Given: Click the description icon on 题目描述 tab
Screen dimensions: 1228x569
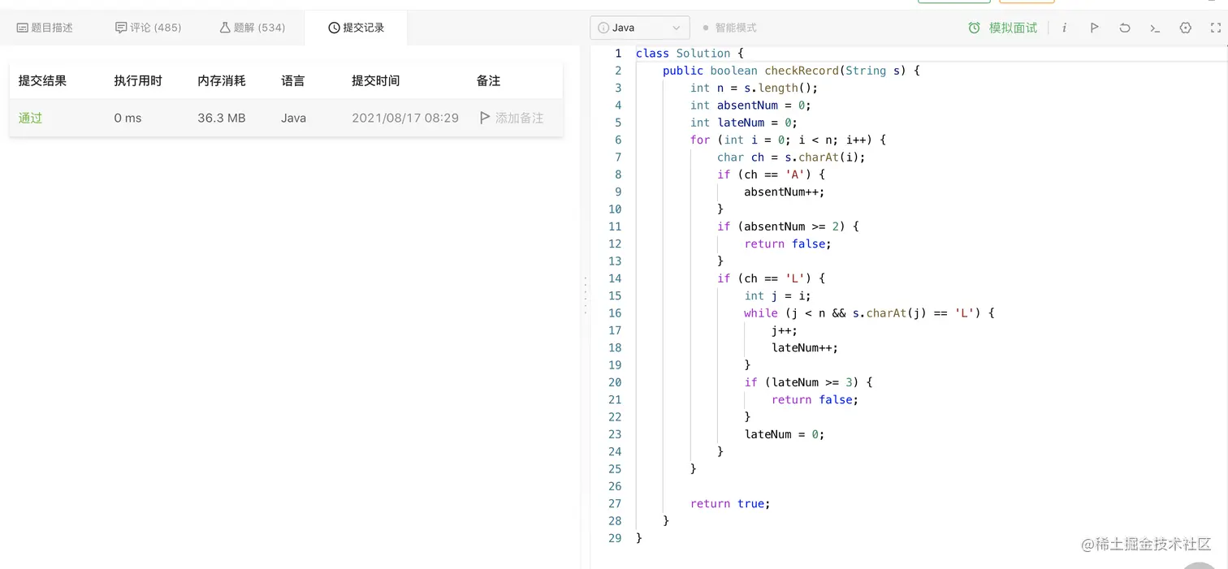Looking at the screenshot, I should click(x=23, y=28).
